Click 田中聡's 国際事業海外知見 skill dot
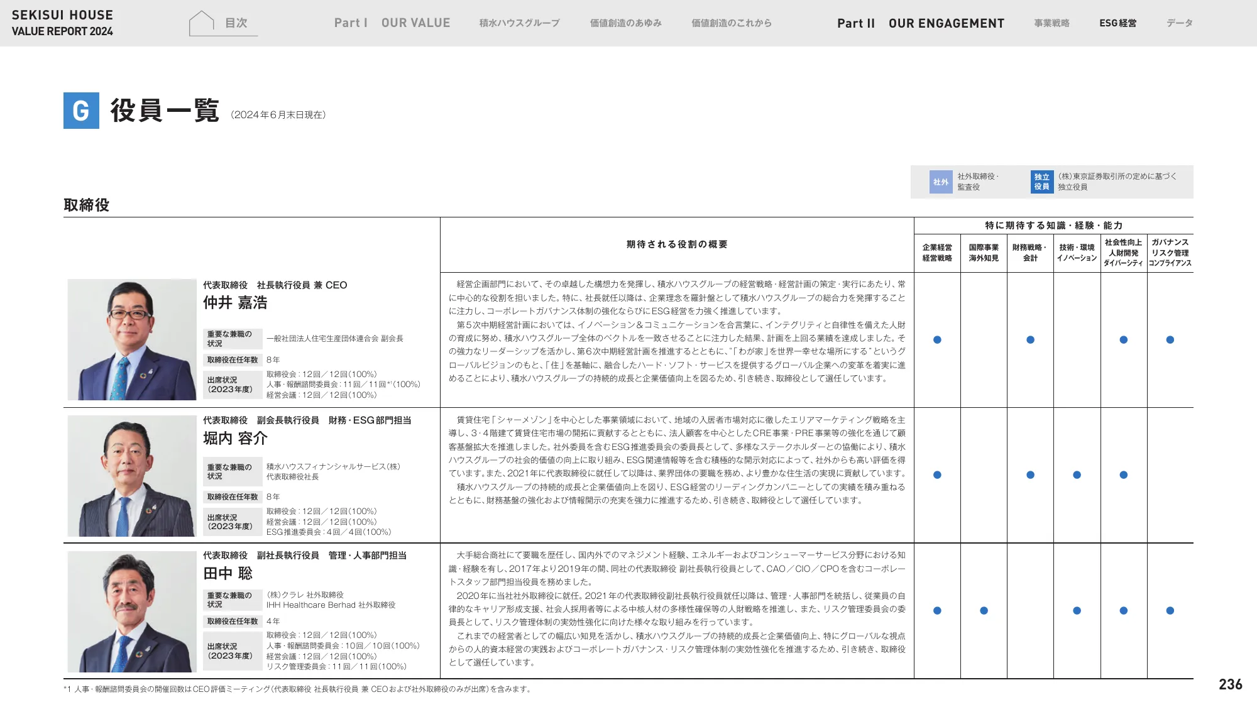1257x707 pixels. coord(984,610)
